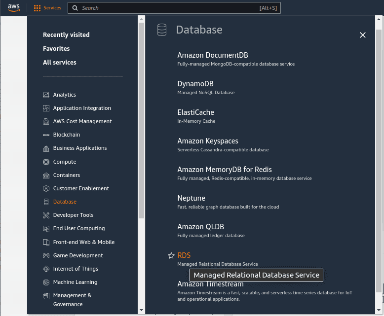
Task: Open the RDS service link
Action: [x=184, y=255]
